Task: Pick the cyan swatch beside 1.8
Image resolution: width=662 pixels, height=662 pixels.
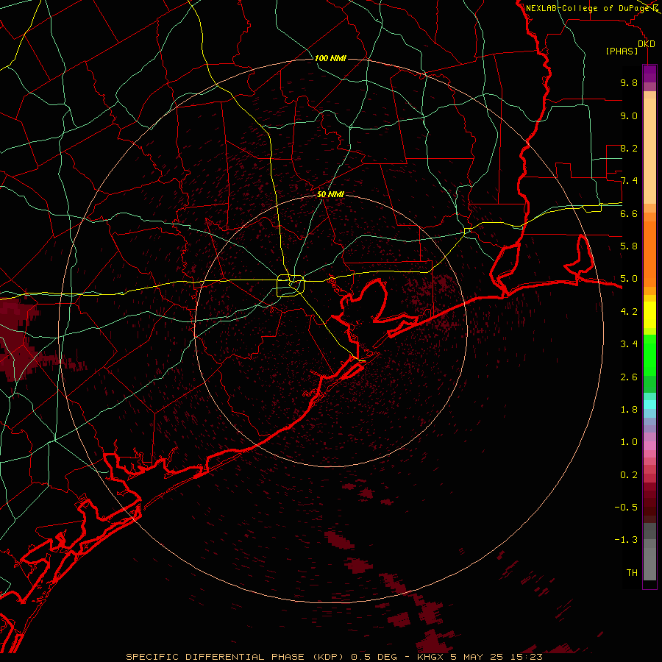Action: point(649,405)
